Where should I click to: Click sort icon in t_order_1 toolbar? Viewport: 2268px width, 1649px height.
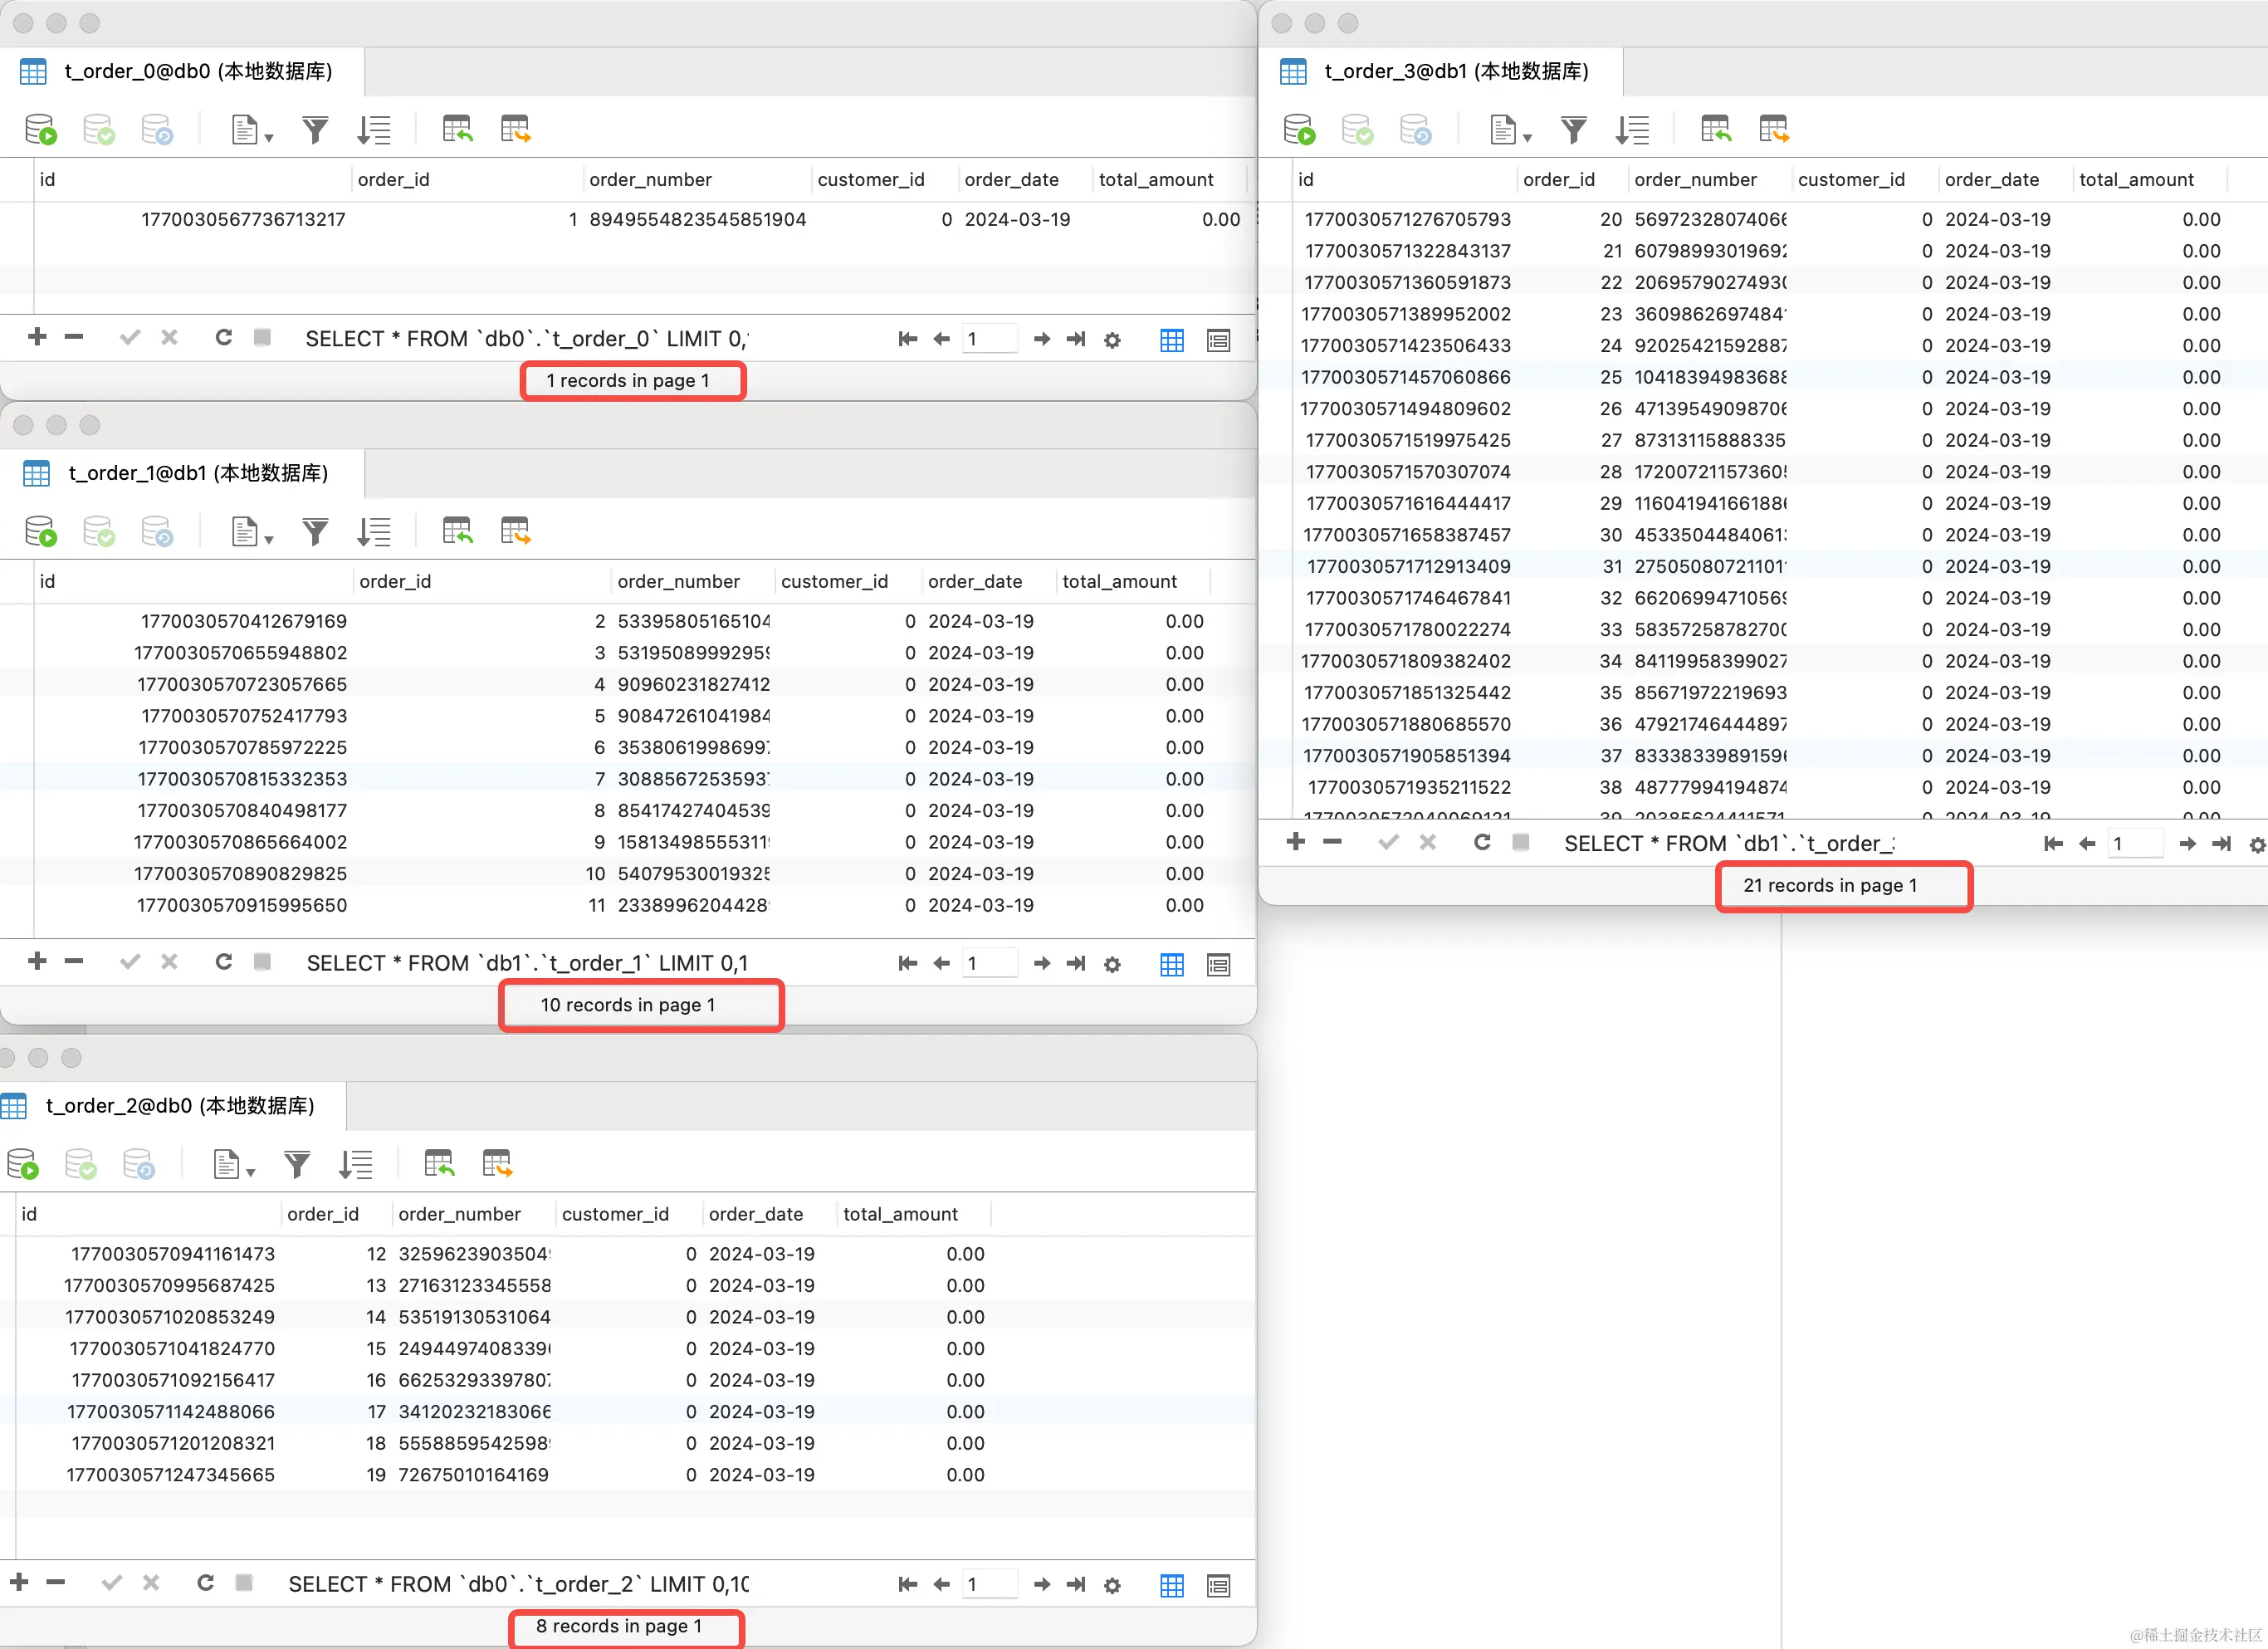click(373, 532)
